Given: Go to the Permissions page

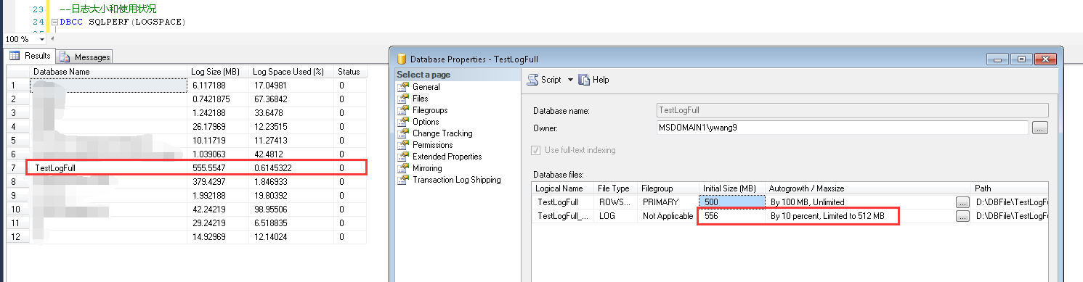Looking at the screenshot, I should [x=433, y=145].
